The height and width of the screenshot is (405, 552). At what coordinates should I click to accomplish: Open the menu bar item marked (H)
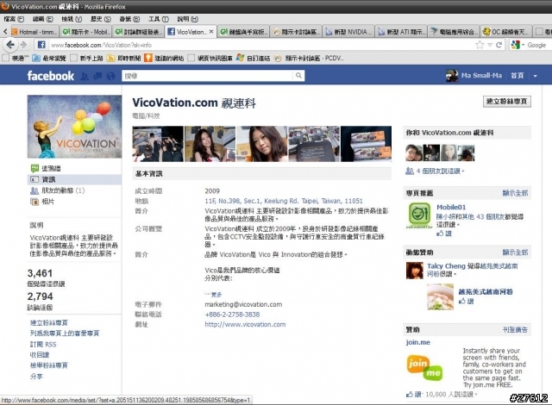pos(188,19)
